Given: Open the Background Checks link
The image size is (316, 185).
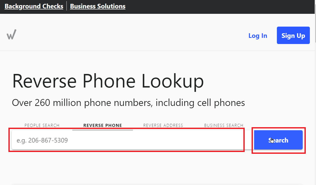Looking at the screenshot, I should point(34,6).
